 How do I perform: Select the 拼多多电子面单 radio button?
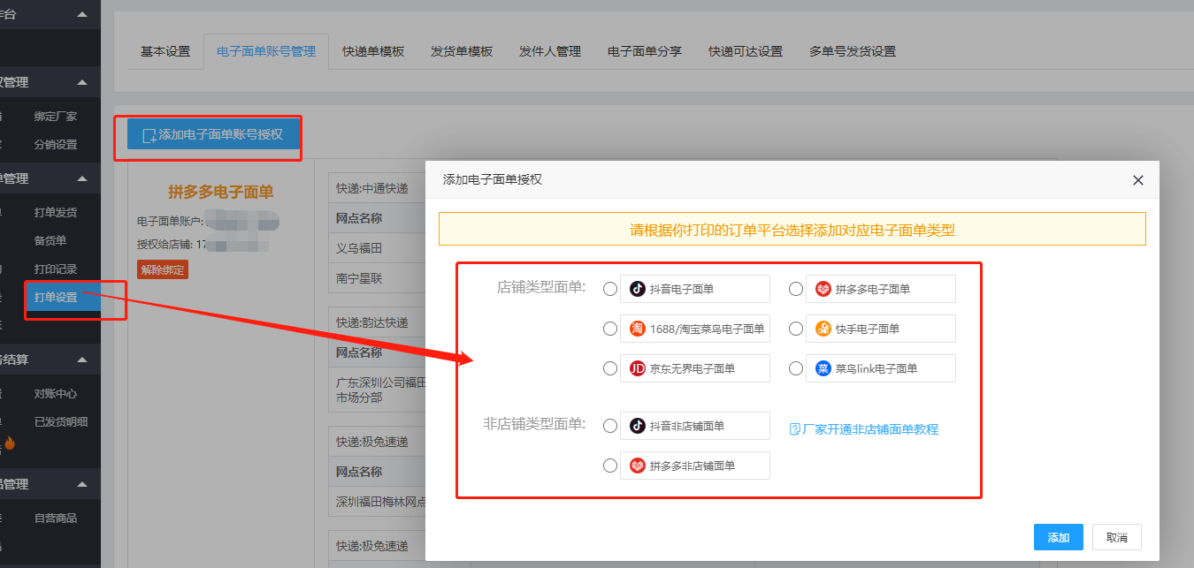tap(795, 289)
